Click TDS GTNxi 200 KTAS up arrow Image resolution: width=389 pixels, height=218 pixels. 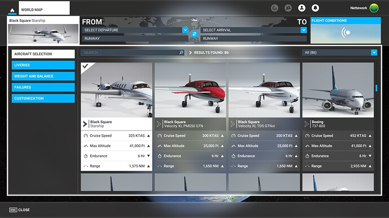tap(296, 136)
